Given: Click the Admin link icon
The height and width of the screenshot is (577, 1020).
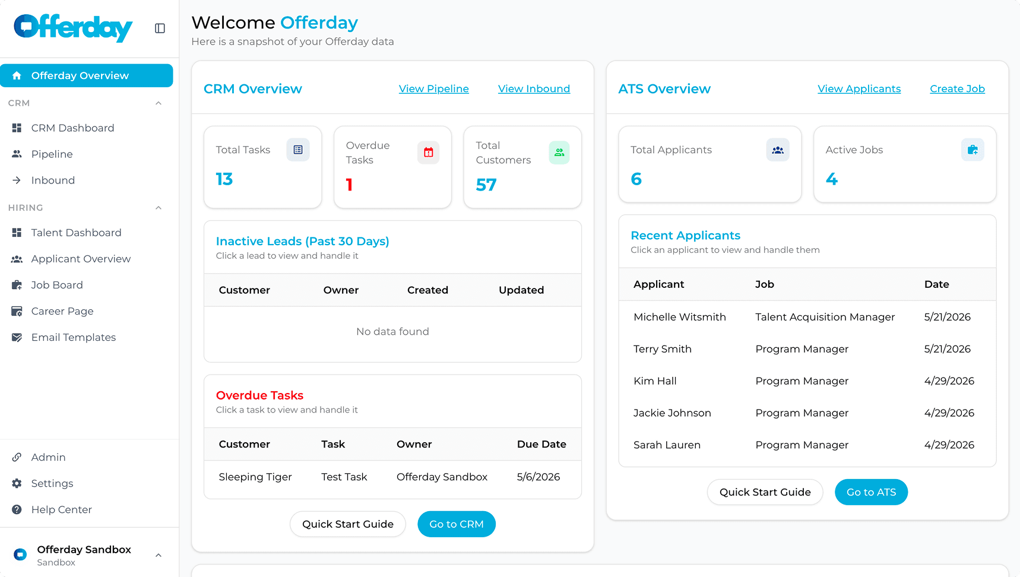Looking at the screenshot, I should click(17, 457).
